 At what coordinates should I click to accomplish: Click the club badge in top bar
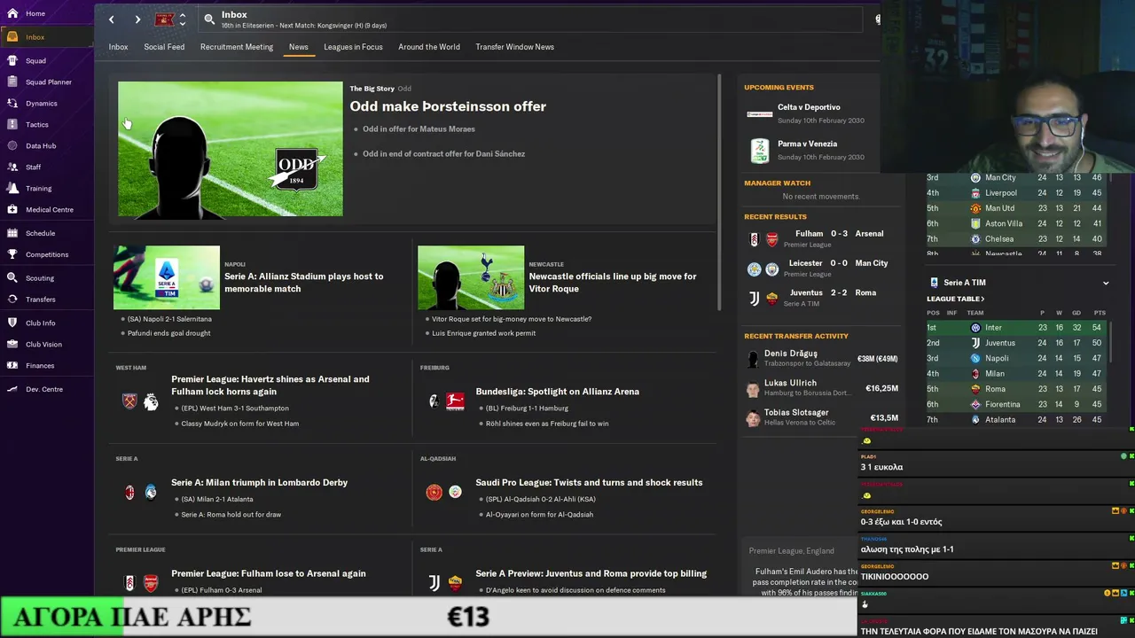pyautogui.click(x=165, y=19)
